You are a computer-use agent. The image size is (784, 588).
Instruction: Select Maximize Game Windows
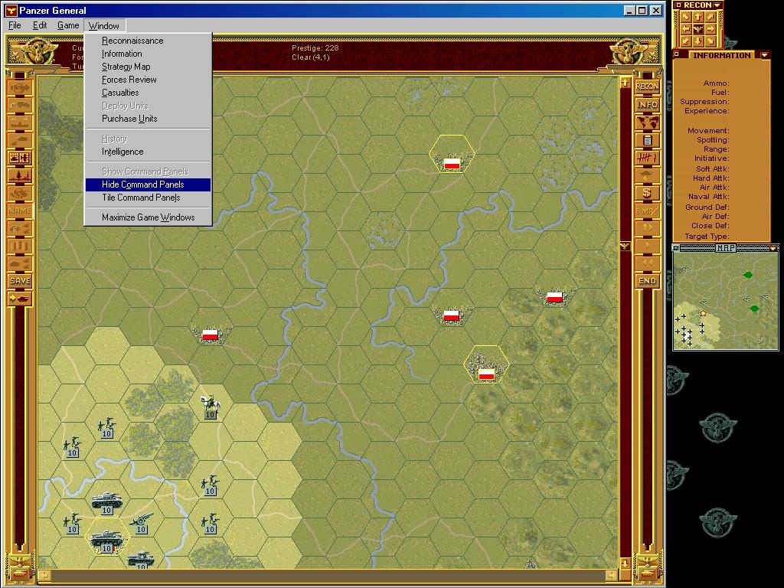point(148,217)
